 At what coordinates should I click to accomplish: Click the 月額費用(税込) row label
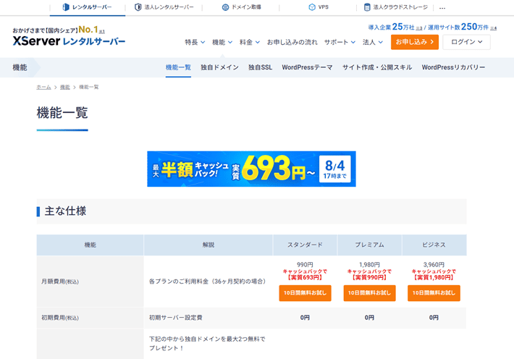click(x=60, y=282)
